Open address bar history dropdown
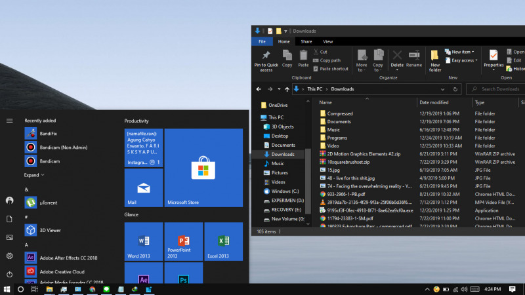The image size is (525, 295). coord(442,89)
